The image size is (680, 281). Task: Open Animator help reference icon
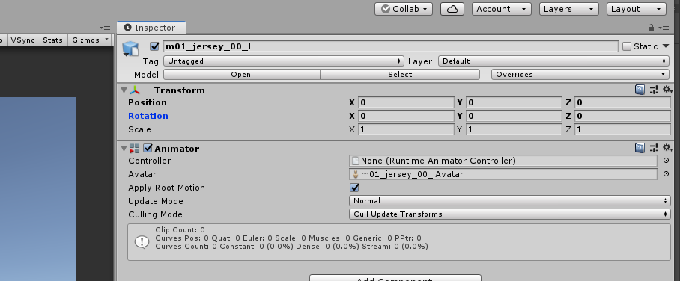click(x=640, y=148)
